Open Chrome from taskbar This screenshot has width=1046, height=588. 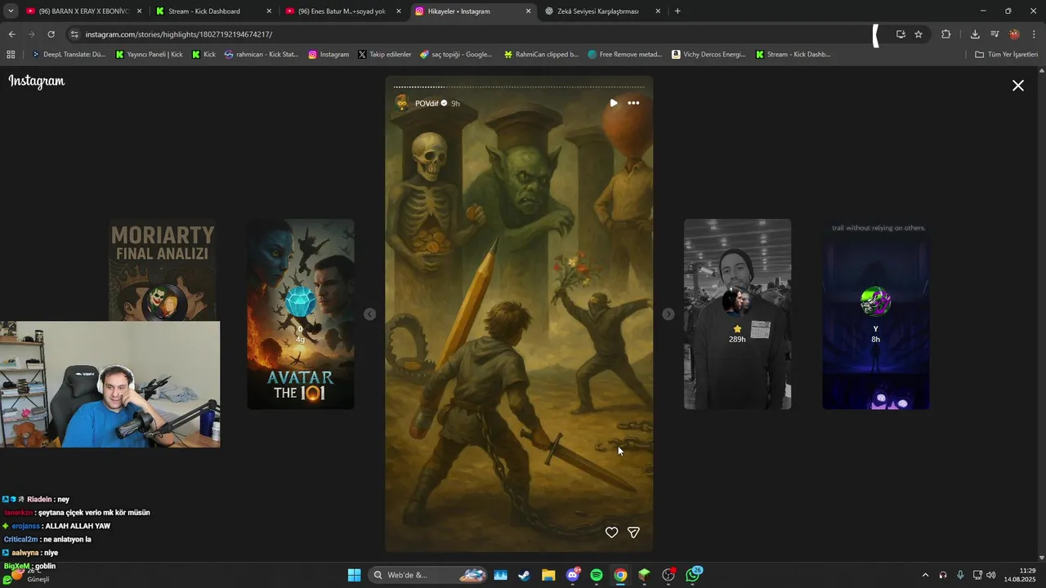(620, 575)
